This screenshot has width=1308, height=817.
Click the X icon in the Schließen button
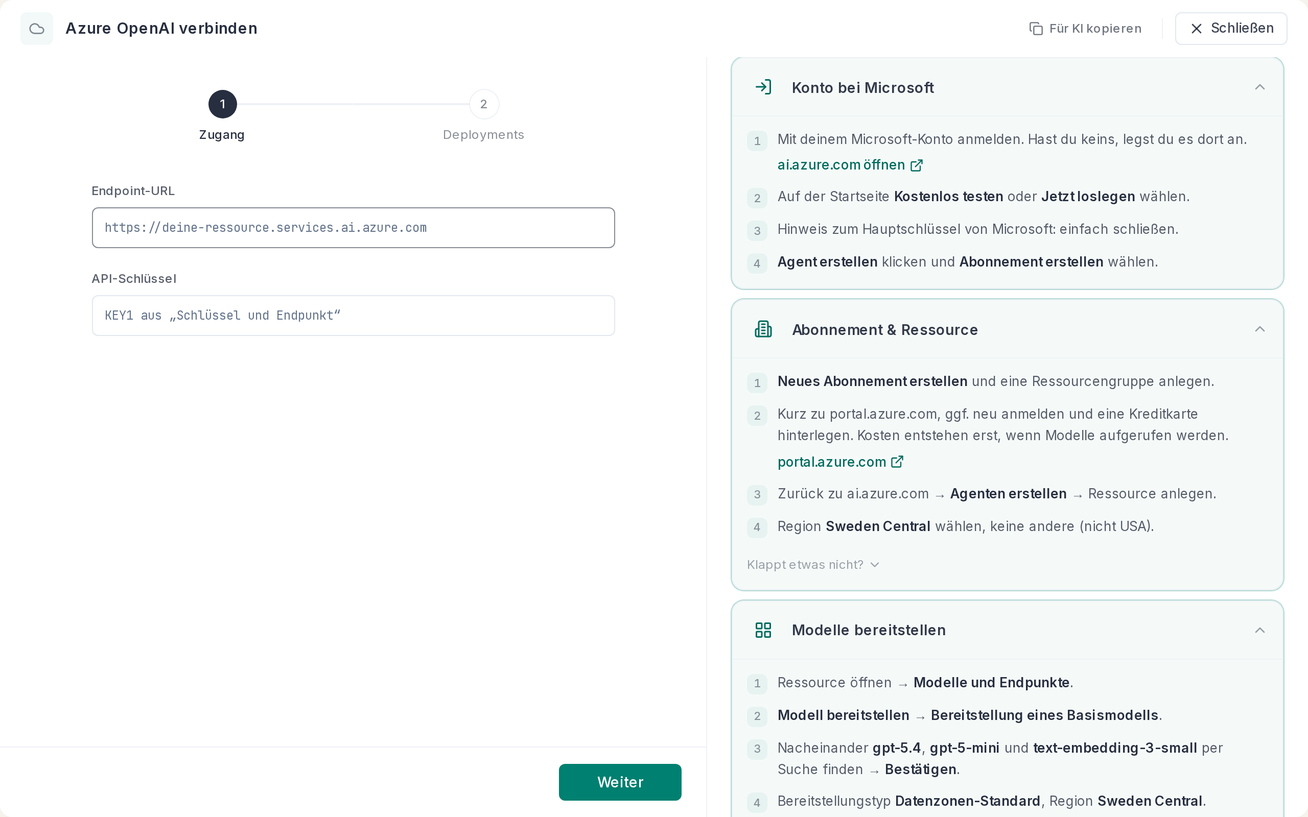click(x=1197, y=29)
